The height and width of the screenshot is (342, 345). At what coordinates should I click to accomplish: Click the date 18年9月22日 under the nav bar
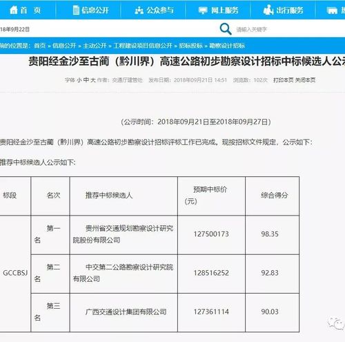(14, 29)
